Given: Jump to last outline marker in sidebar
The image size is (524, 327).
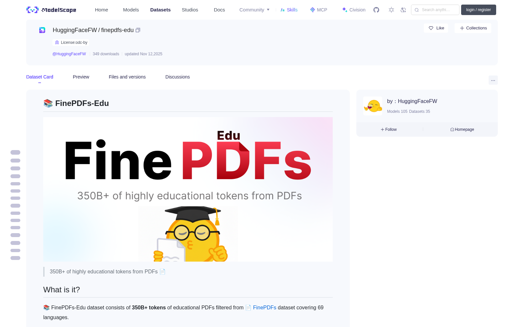Looking at the screenshot, I should [15, 258].
